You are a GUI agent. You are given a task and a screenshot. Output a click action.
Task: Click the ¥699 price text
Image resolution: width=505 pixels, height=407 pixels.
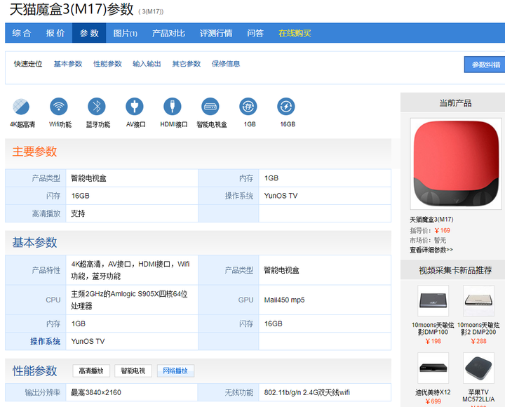[433, 401]
